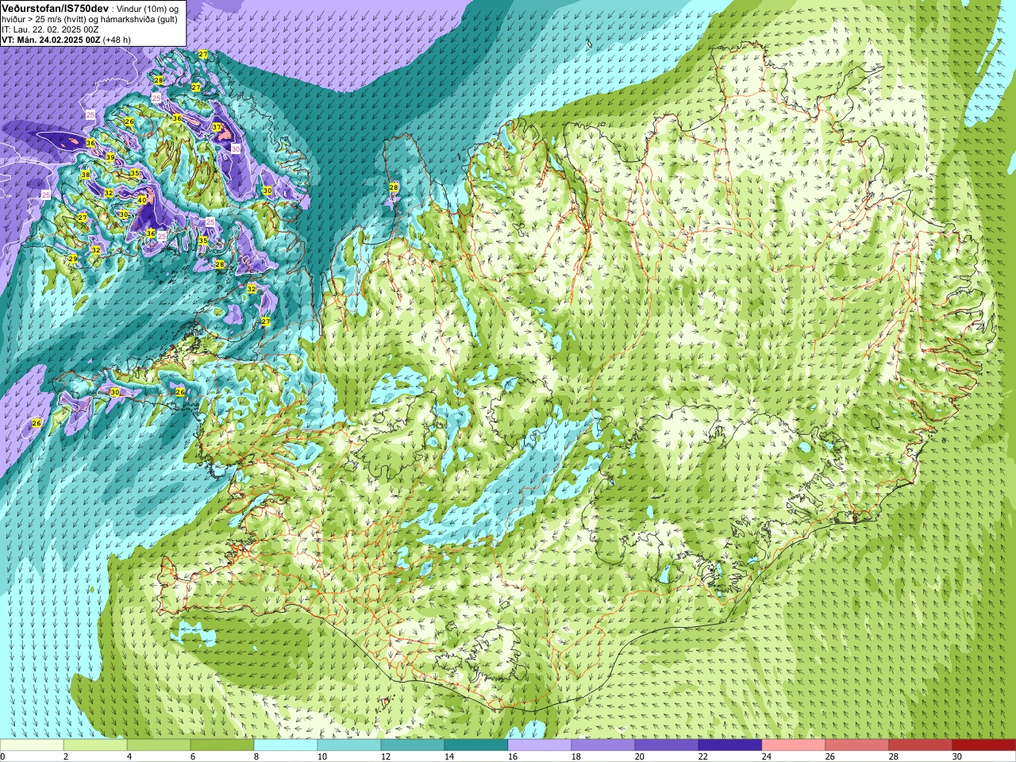Click the 'IT: Lau. 22. 02. 2025 00Z' line
The image size is (1016, 762).
[x=50, y=29]
